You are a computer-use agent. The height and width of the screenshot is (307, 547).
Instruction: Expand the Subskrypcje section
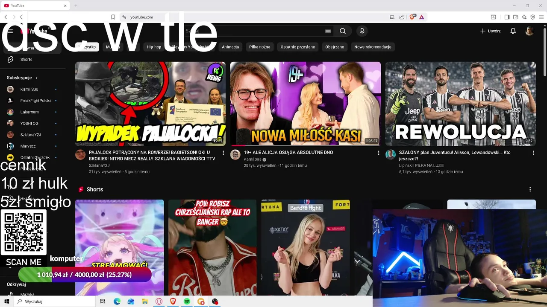22,78
